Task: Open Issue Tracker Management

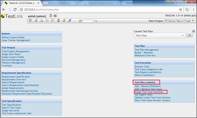Action: point(16,40)
